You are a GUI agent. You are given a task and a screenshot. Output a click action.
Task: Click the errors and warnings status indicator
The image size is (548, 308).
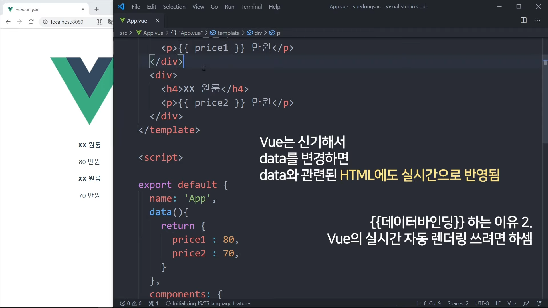[131, 303]
